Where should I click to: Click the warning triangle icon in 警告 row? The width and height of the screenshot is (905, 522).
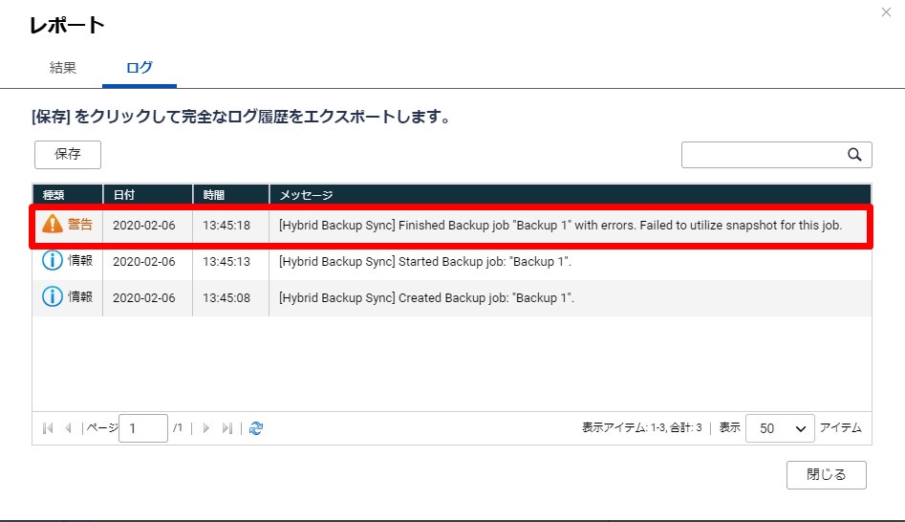tap(53, 224)
